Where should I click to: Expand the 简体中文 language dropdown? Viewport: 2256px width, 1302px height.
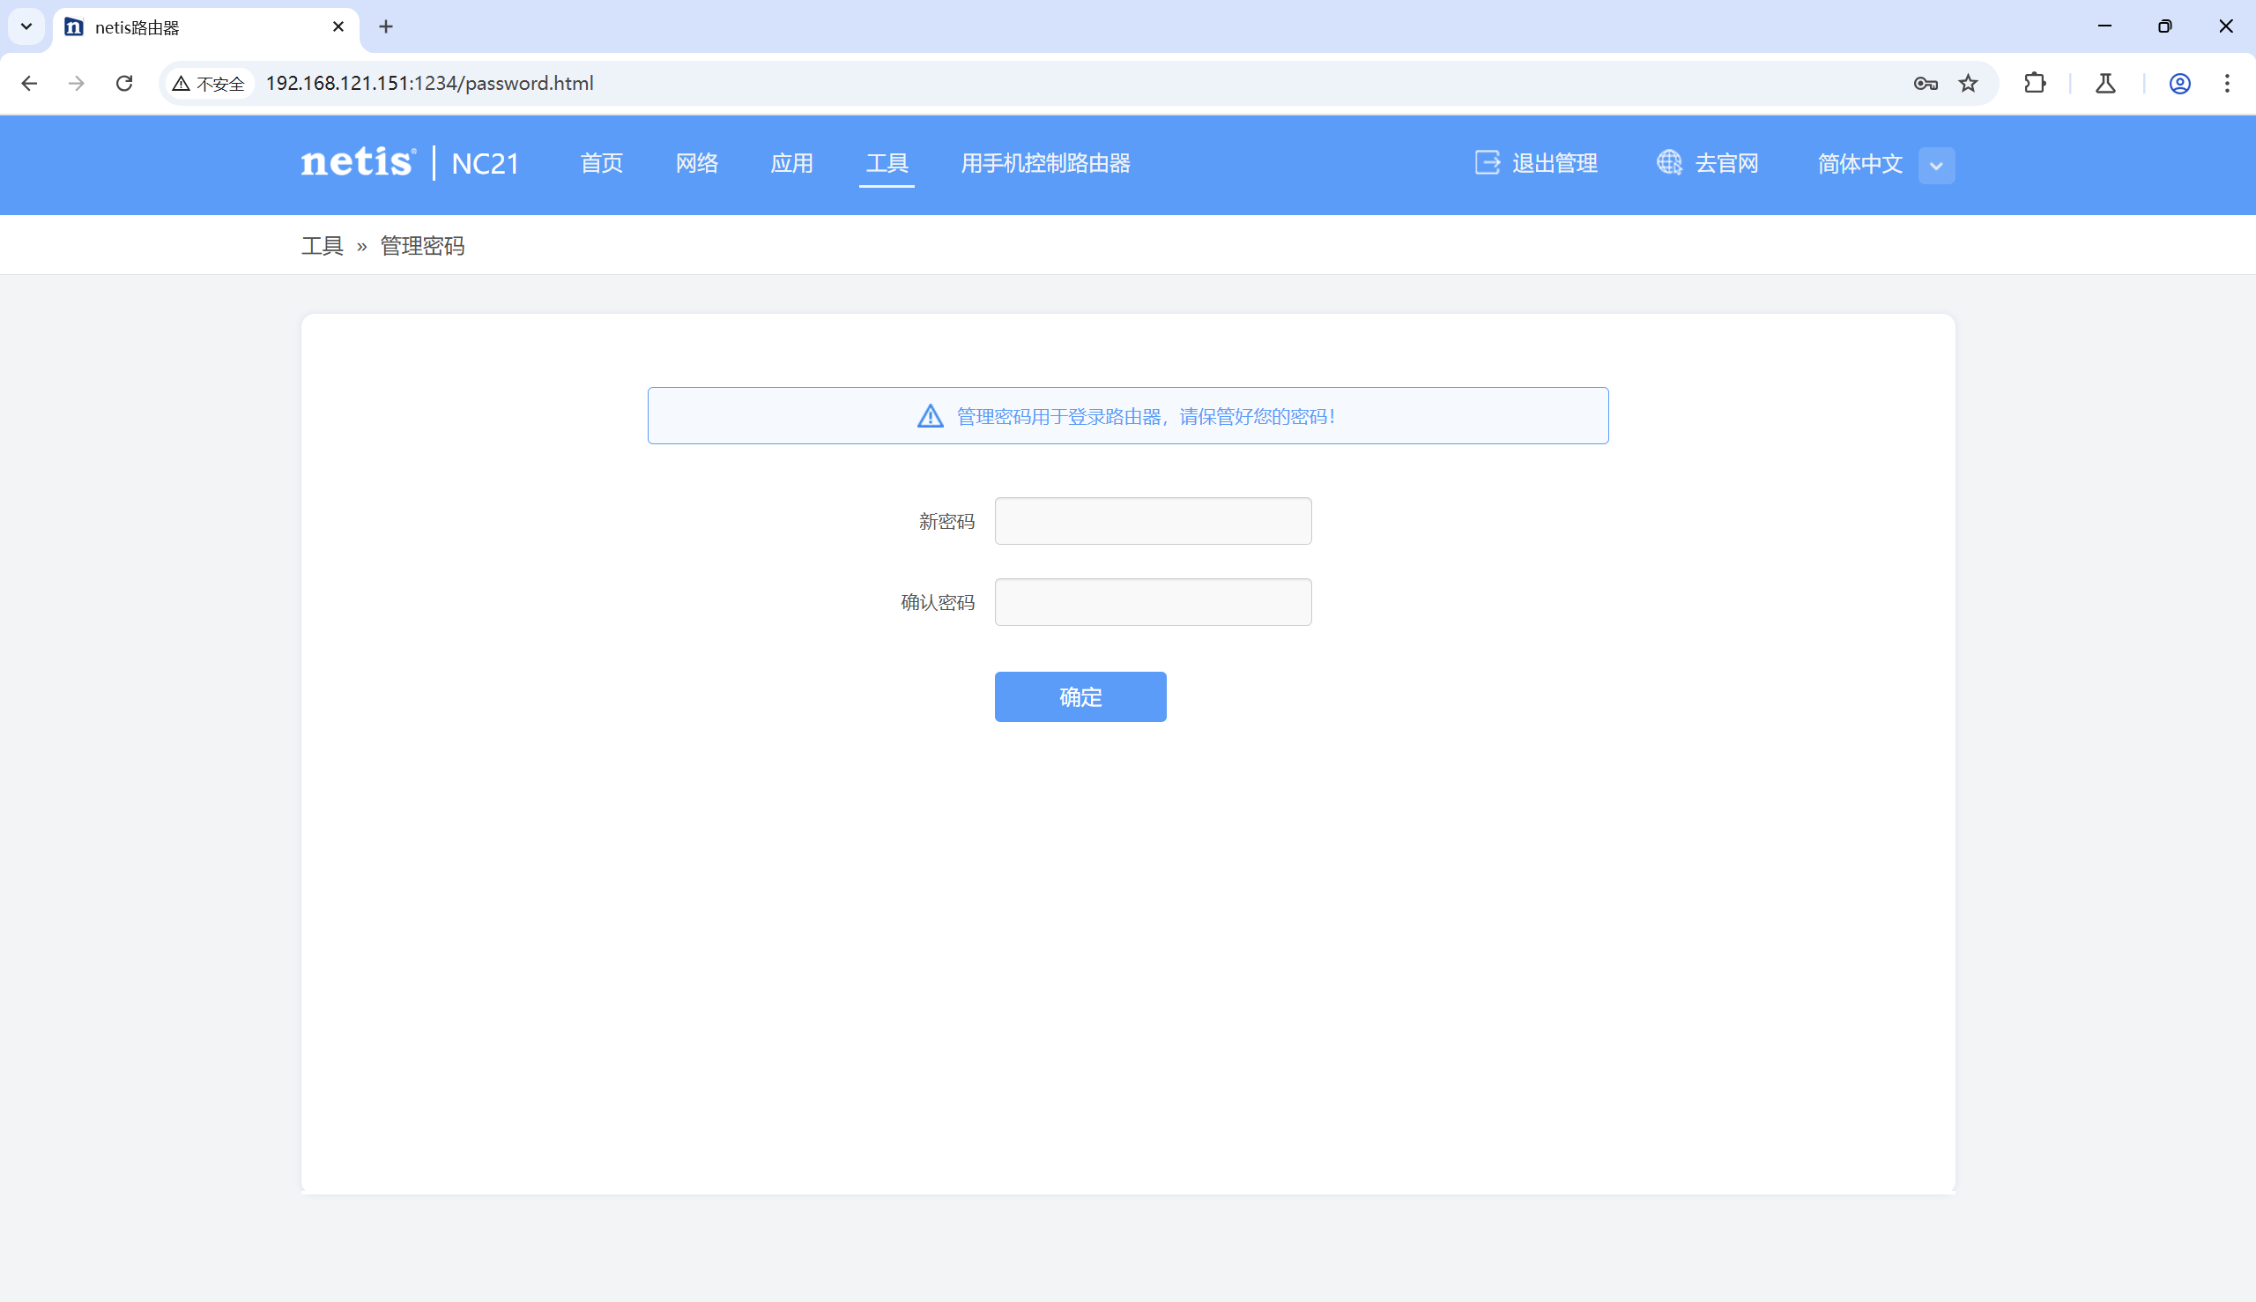1936,166
